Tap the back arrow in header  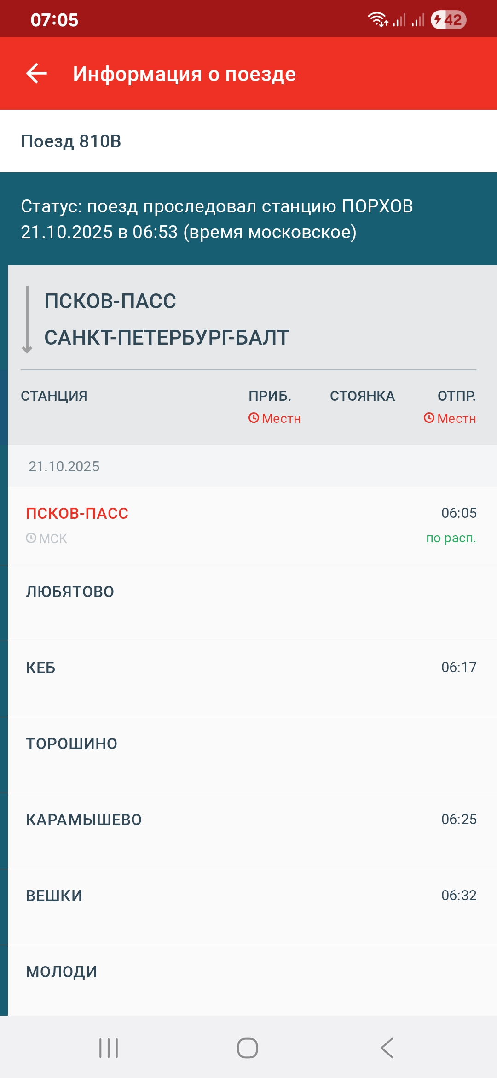[37, 74]
